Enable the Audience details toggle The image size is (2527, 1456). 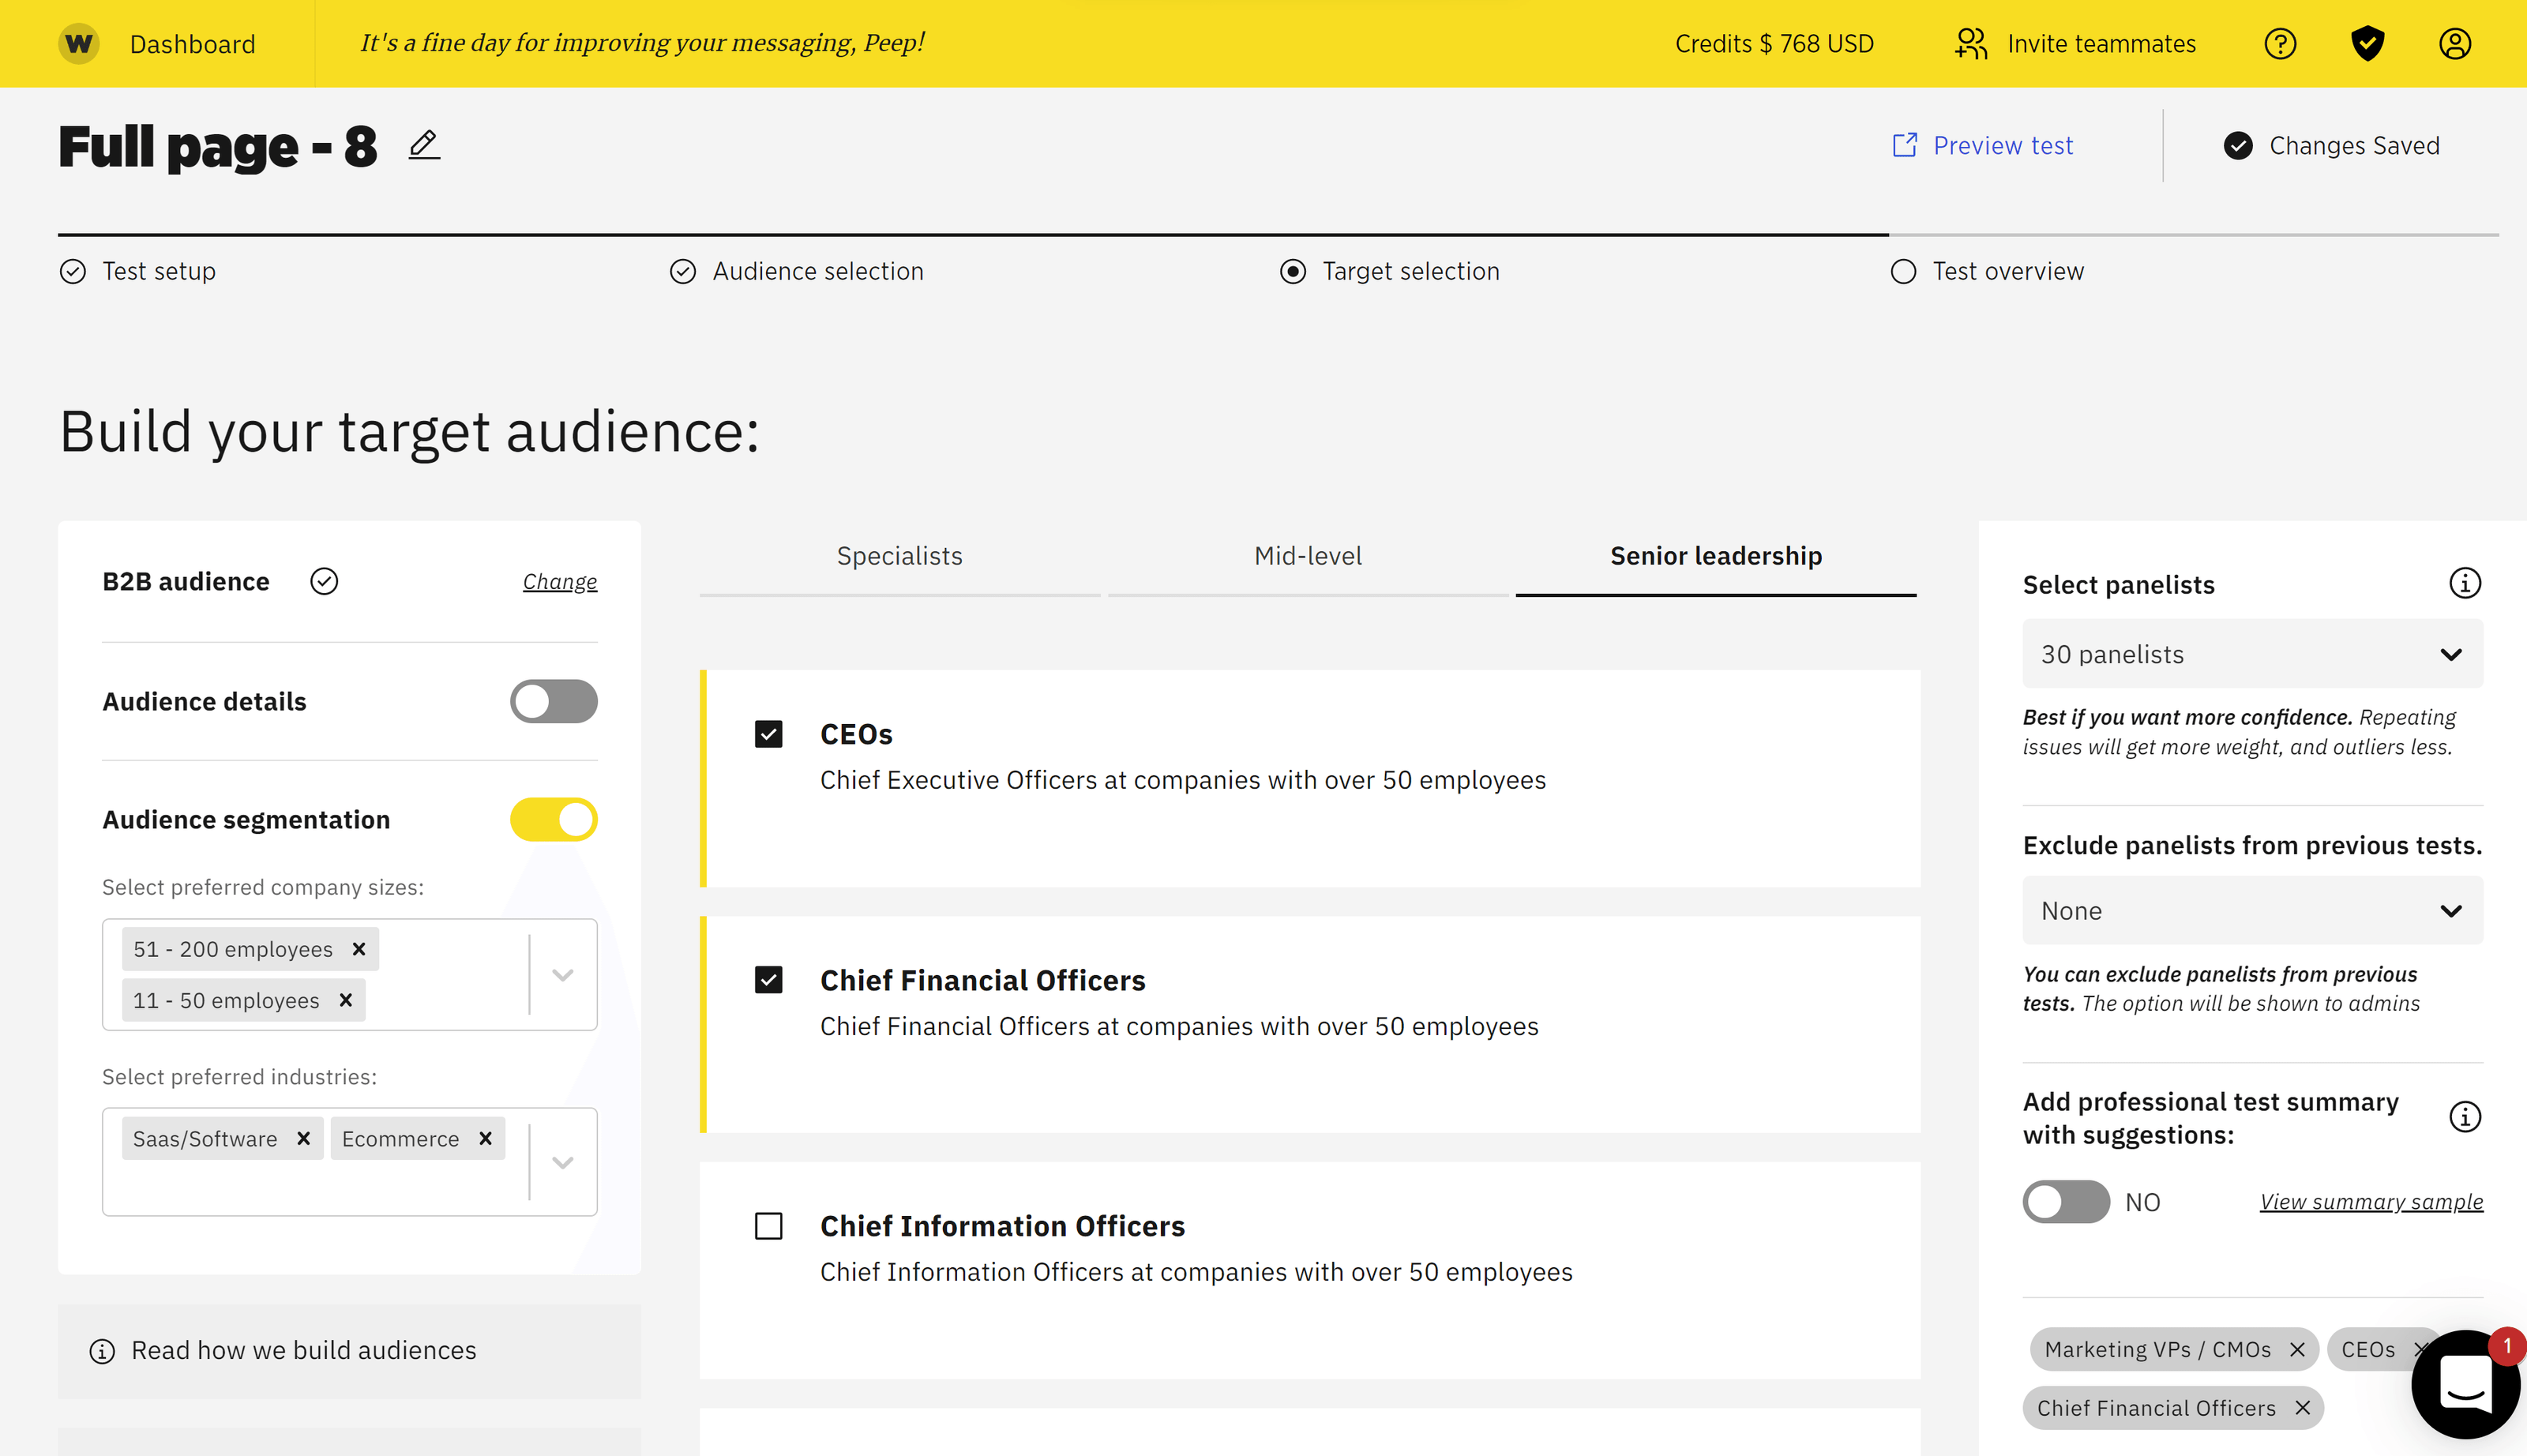(x=553, y=701)
